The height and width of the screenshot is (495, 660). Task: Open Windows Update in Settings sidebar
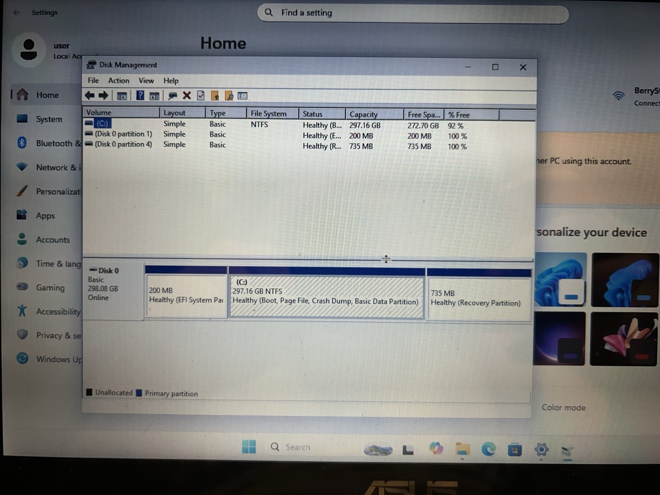45,359
